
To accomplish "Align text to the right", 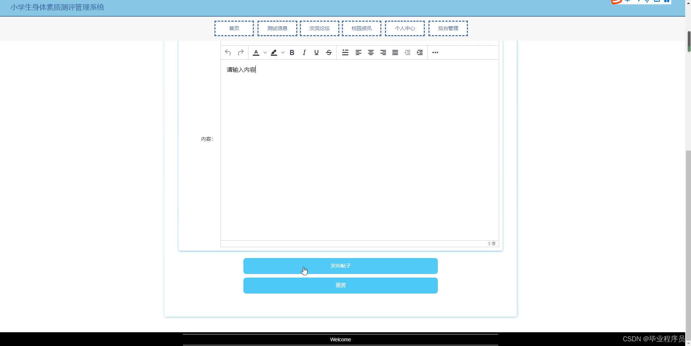I will [x=383, y=52].
